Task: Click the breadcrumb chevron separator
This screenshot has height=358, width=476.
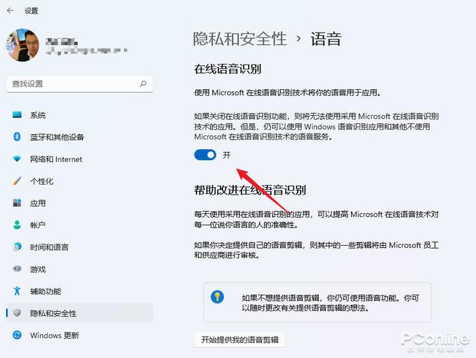Action: [x=299, y=39]
